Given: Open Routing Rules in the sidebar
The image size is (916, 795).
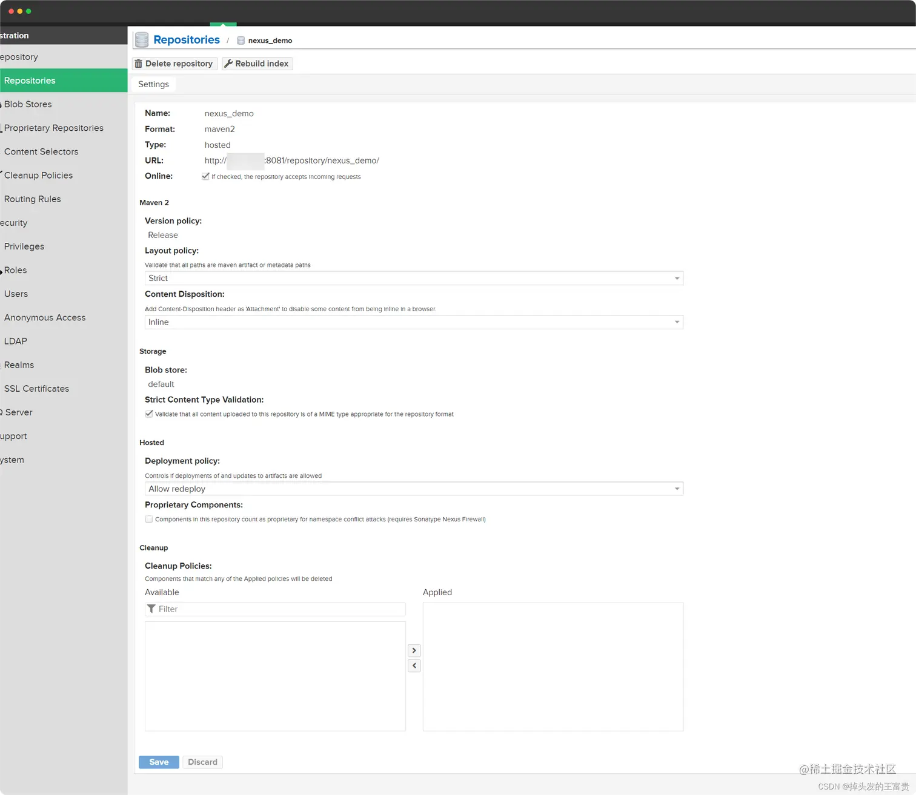Looking at the screenshot, I should click(x=64, y=199).
